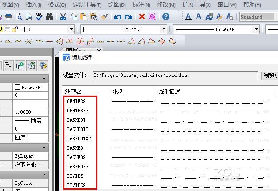Click the blue question mark Help icon

click(x=166, y=16)
